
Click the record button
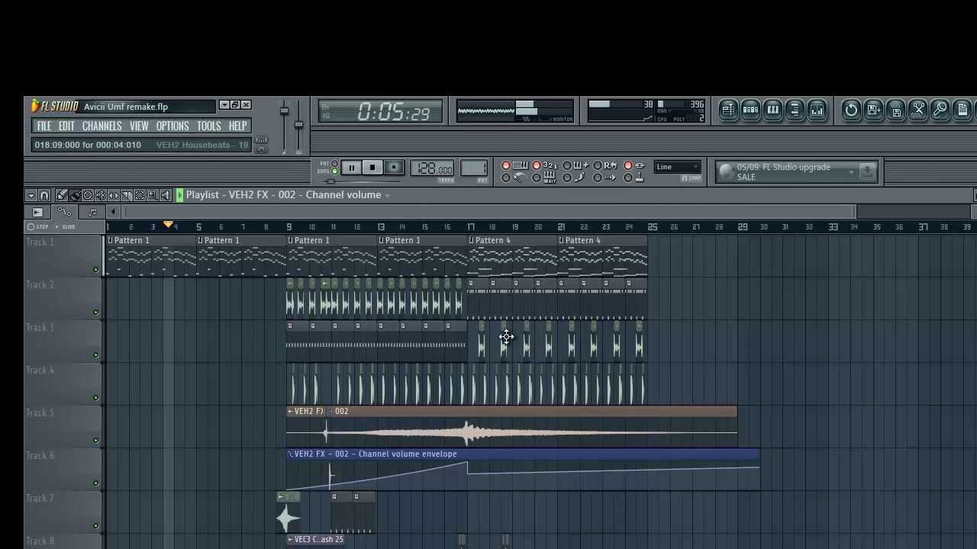click(x=394, y=168)
